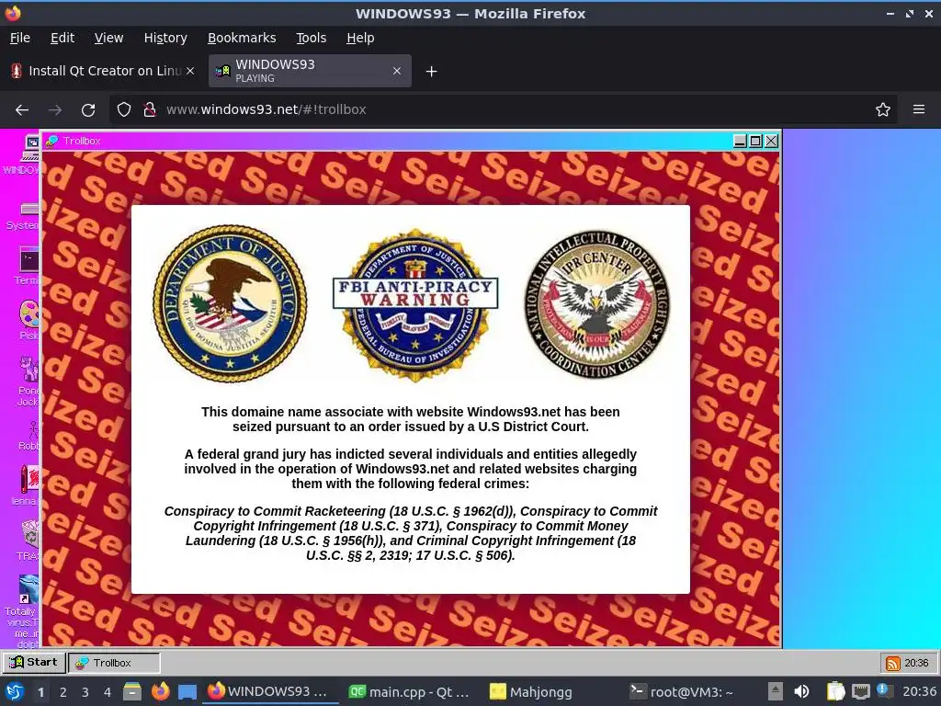The width and height of the screenshot is (941, 706).
Task: Open the Edit menu in Firefox
Action: tap(62, 38)
